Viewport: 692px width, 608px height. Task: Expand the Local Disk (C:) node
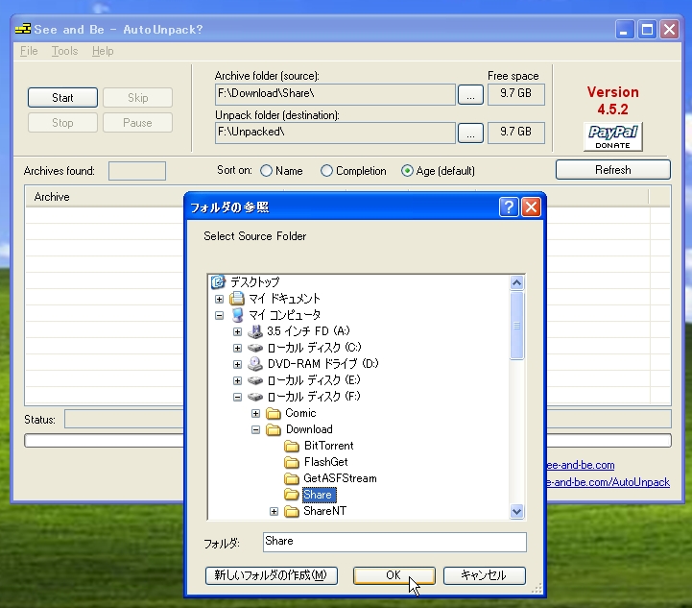pyautogui.click(x=237, y=348)
